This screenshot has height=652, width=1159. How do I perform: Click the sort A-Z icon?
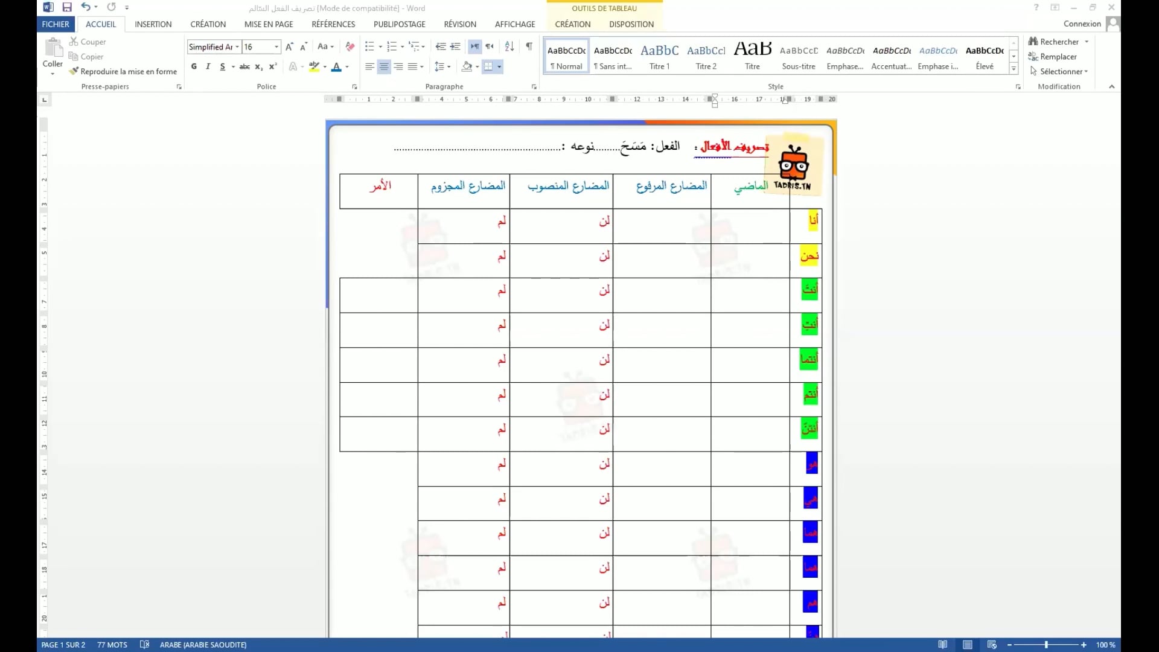509,46
